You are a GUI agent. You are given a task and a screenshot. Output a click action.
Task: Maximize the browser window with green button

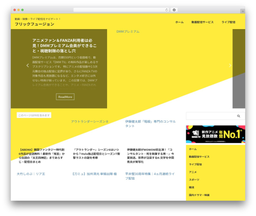click(x=23, y=10)
